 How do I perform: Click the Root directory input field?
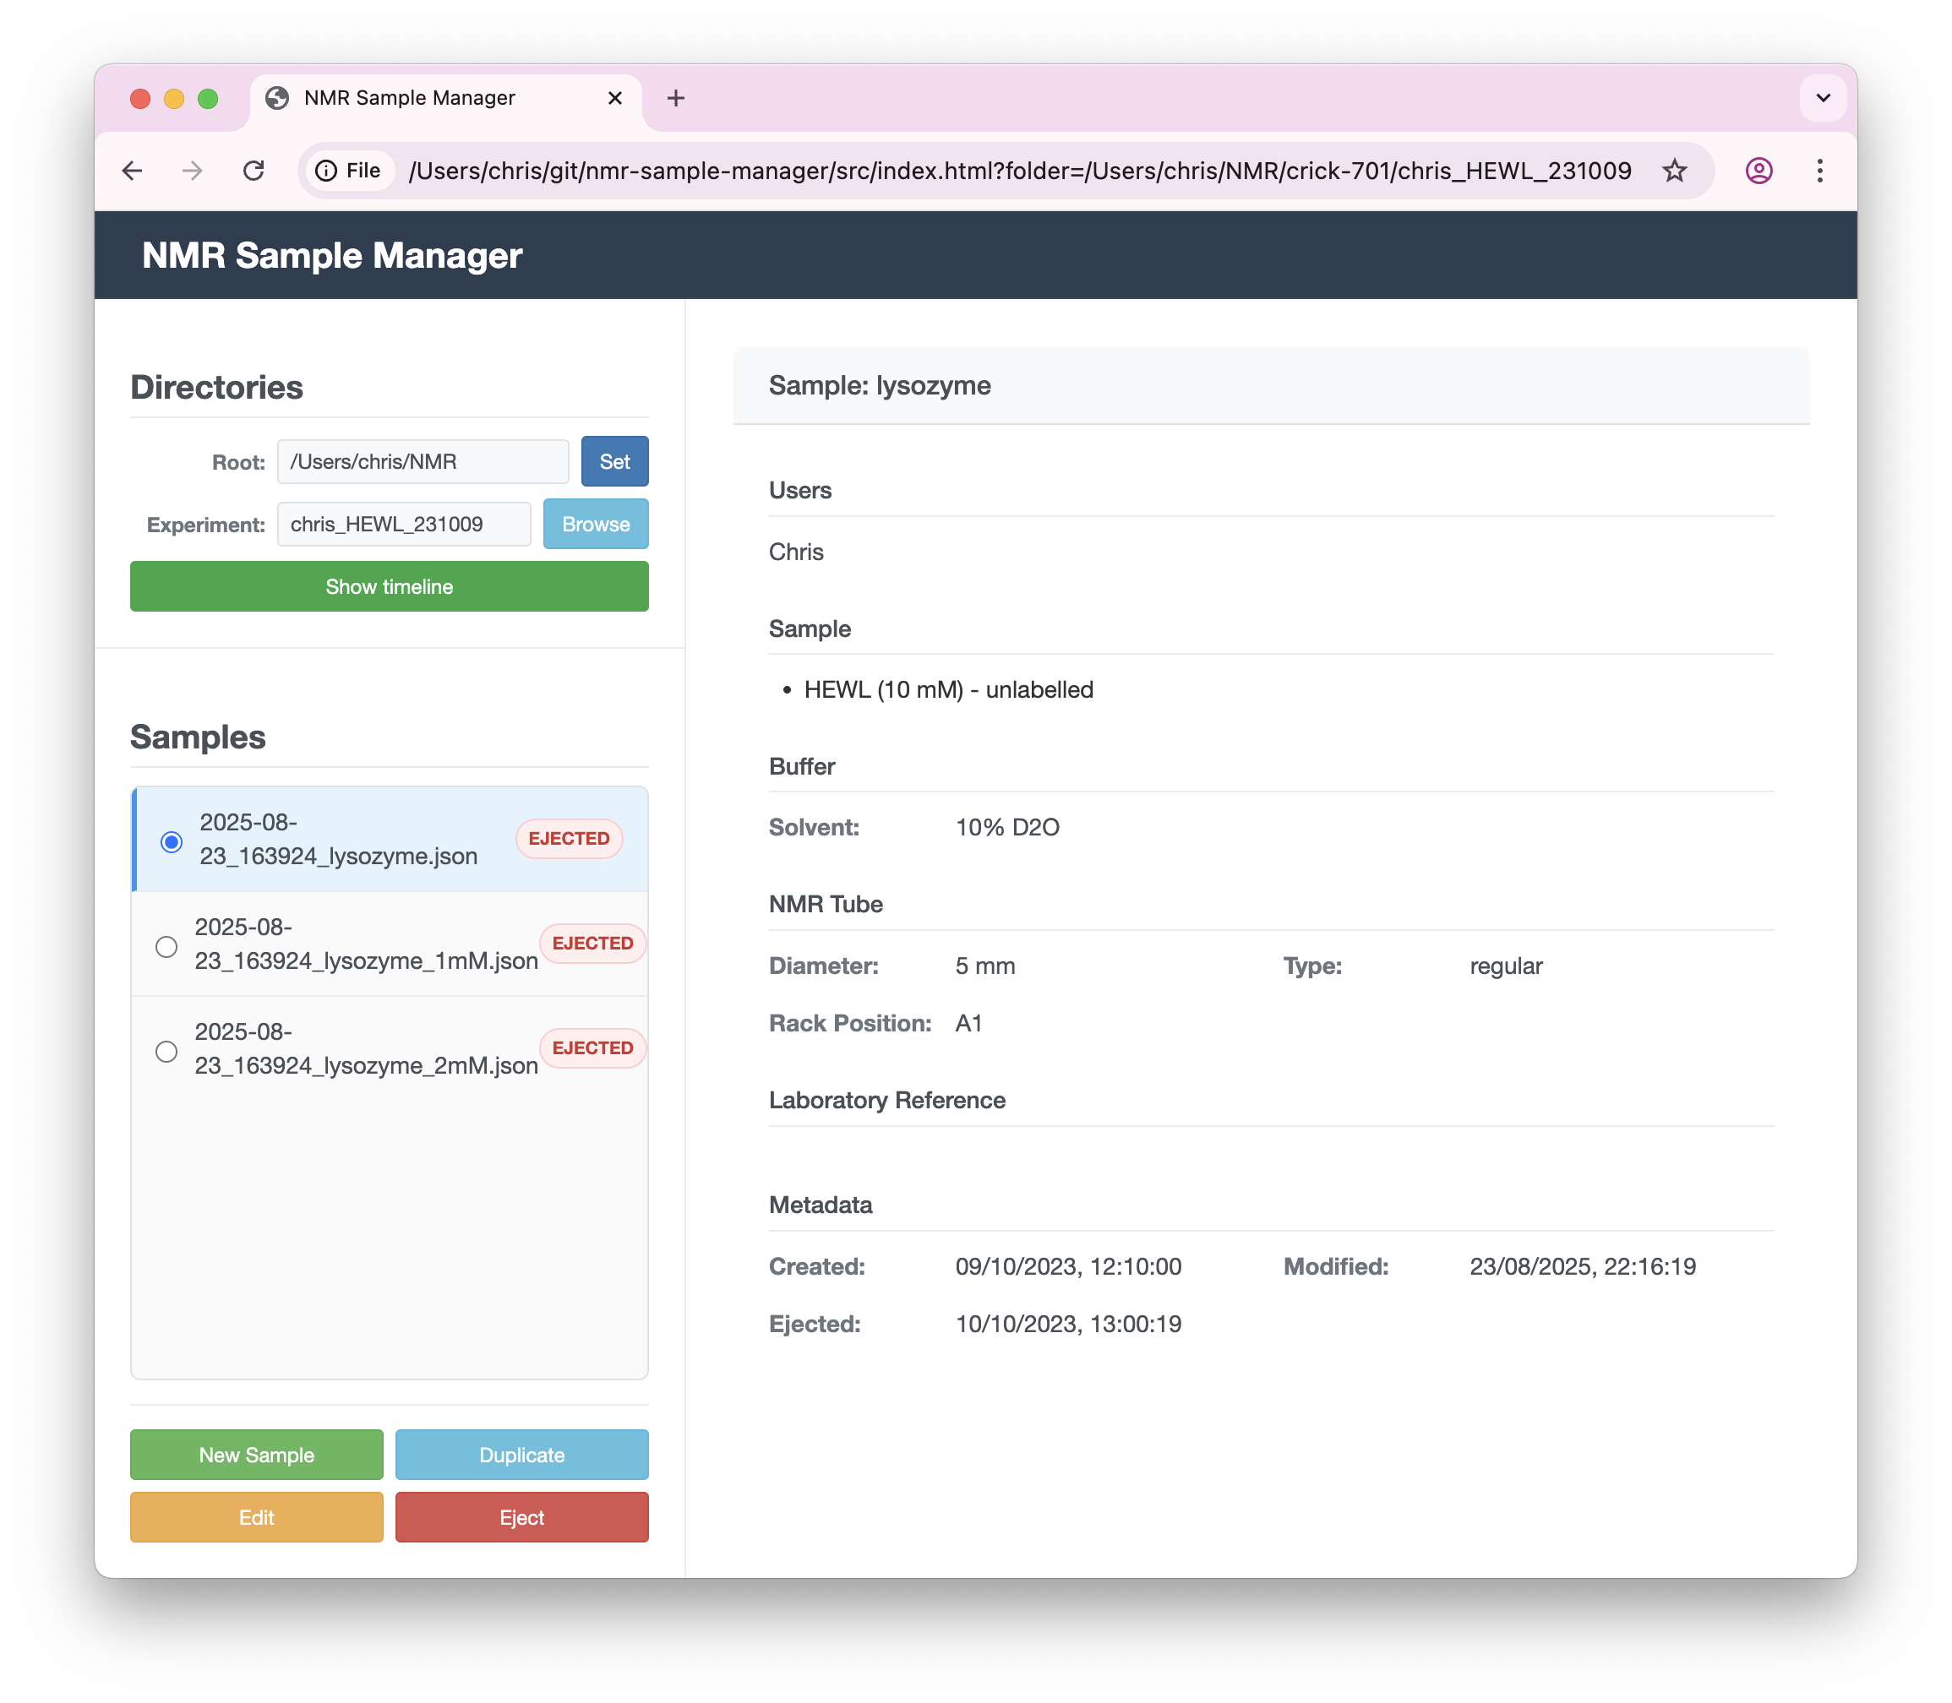[x=423, y=461]
